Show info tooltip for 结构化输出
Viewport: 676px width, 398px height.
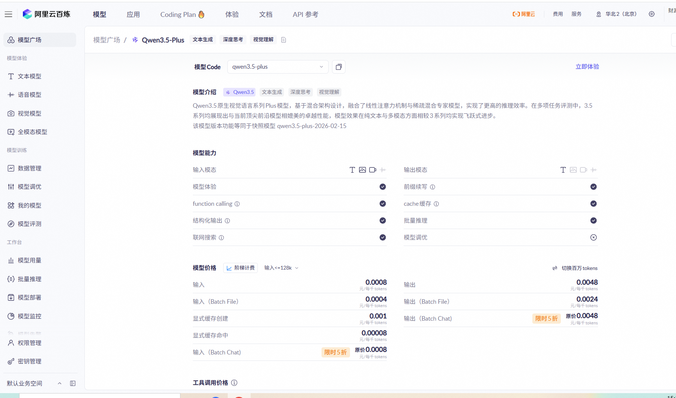pos(227,221)
